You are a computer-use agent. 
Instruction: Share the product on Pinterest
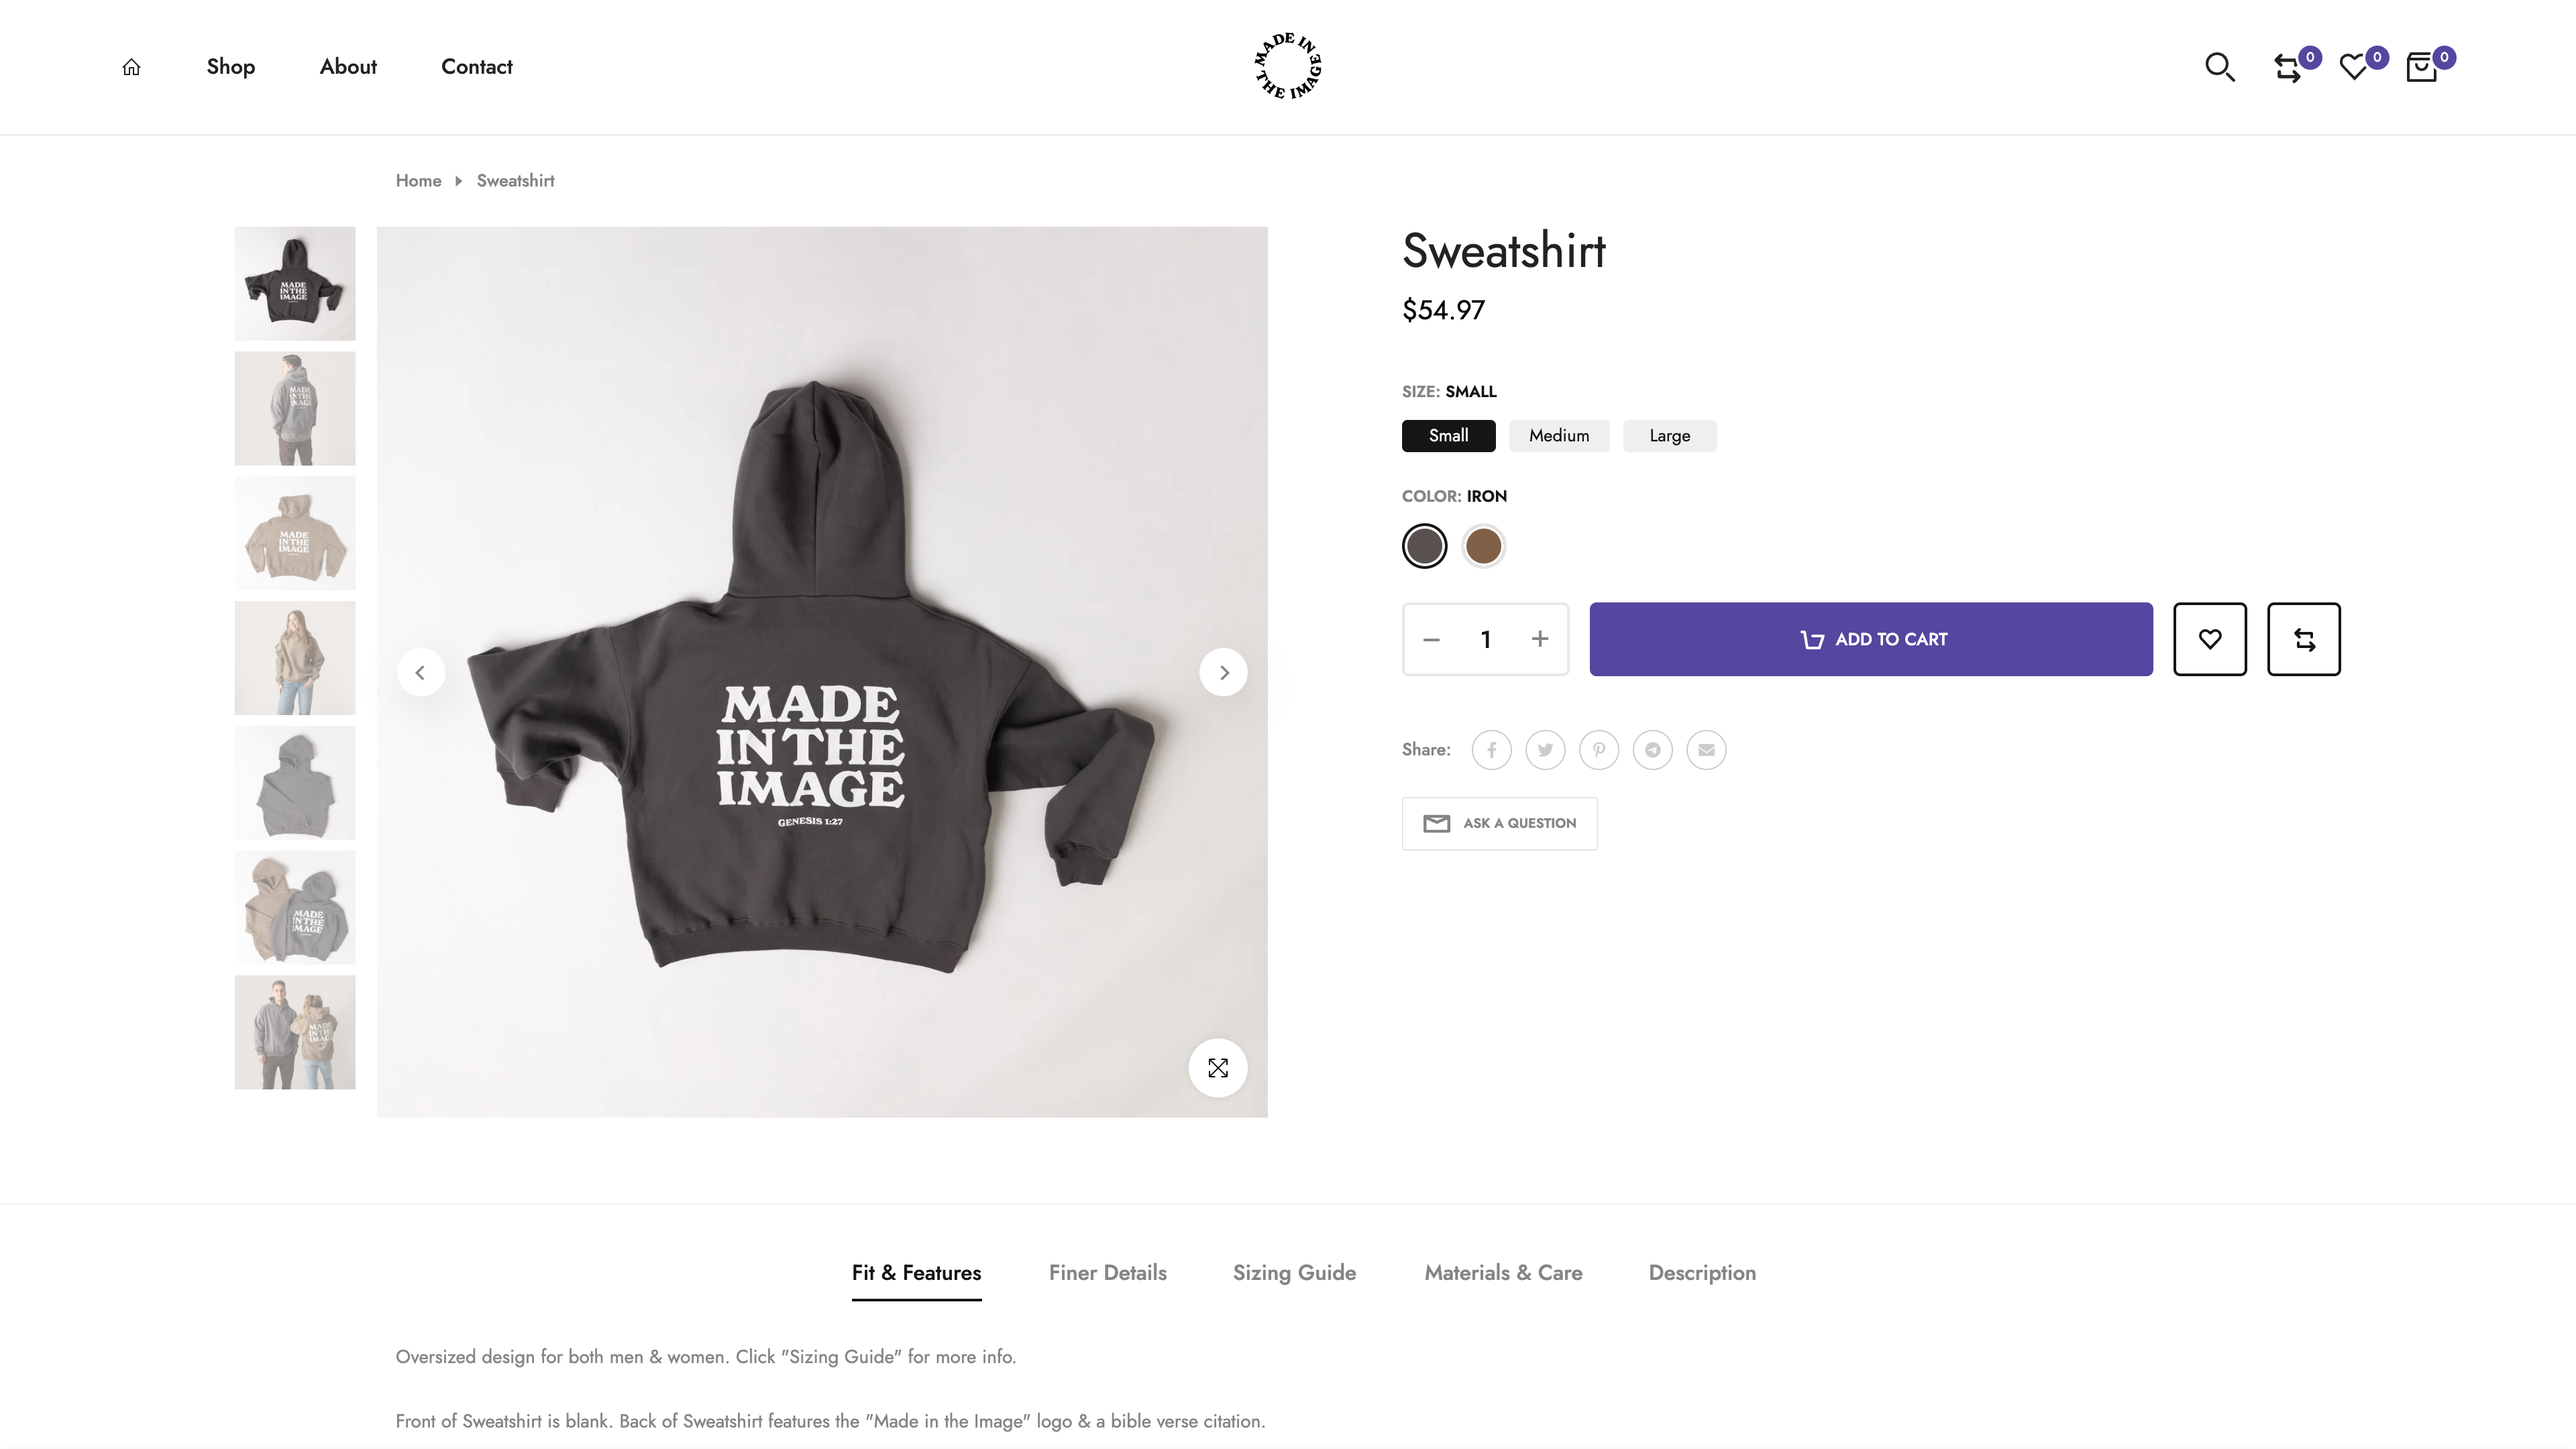tap(1599, 749)
